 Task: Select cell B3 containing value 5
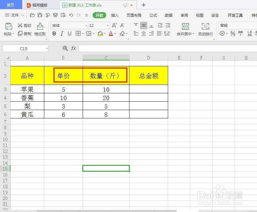[63, 90]
